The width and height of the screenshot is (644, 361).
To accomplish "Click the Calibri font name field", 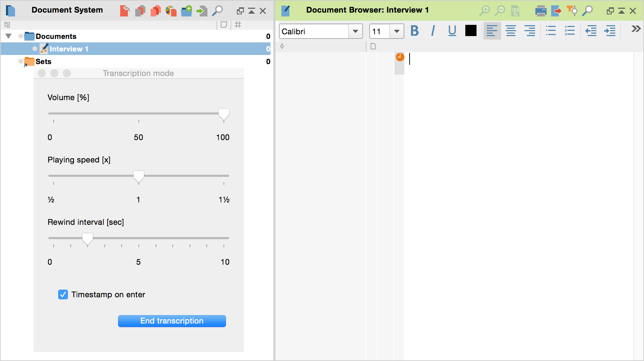I will pyautogui.click(x=314, y=31).
